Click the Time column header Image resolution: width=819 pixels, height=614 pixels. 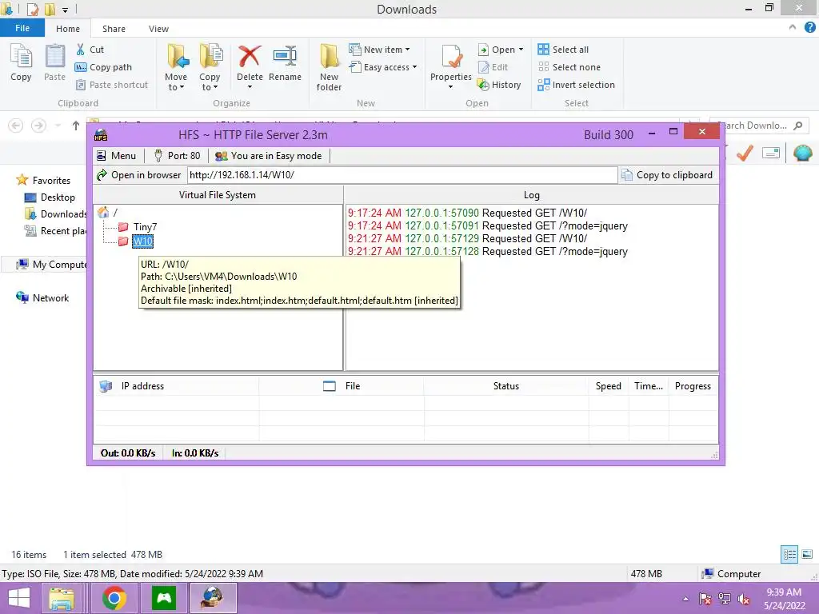coord(648,386)
